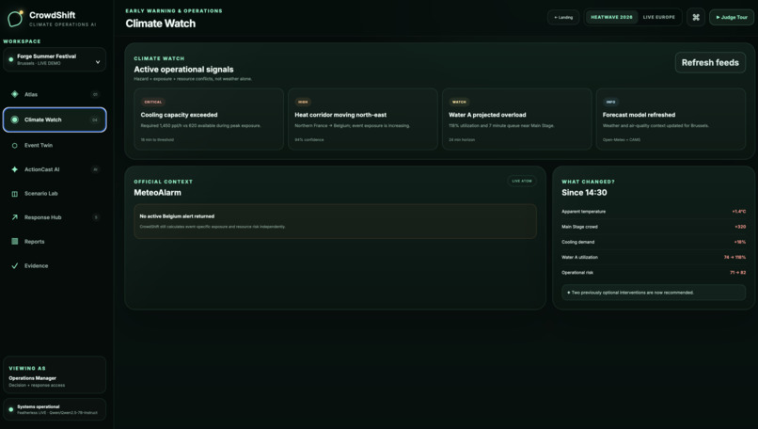Click the ActionCast AI sparkle icon

pyautogui.click(x=14, y=169)
